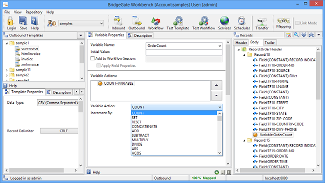Toggle the Link Mode checkbox
The image size is (325, 183).
point(297,23)
